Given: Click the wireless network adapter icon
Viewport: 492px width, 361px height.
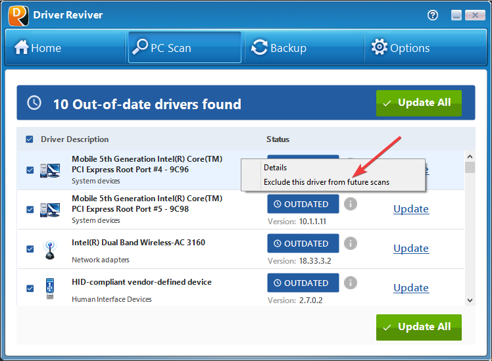Looking at the screenshot, I should pos(50,250).
